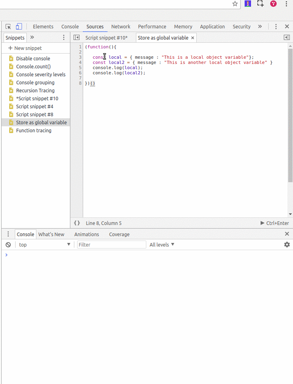
Task: Click the screenshot capture extension icon
Action: [x=260, y=4]
